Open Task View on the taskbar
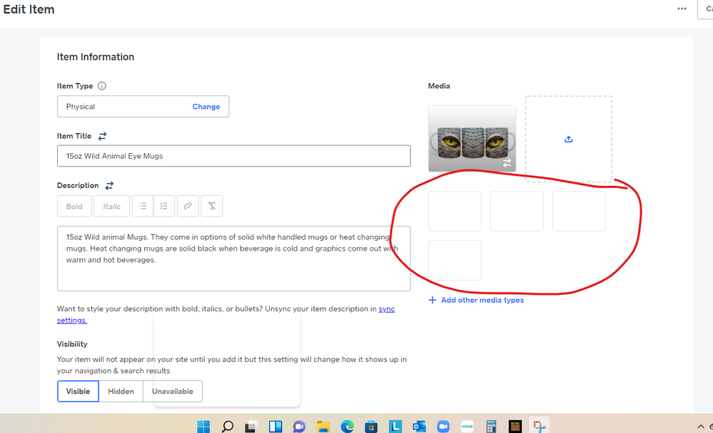The height and width of the screenshot is (433, 713). pos(251,426)
